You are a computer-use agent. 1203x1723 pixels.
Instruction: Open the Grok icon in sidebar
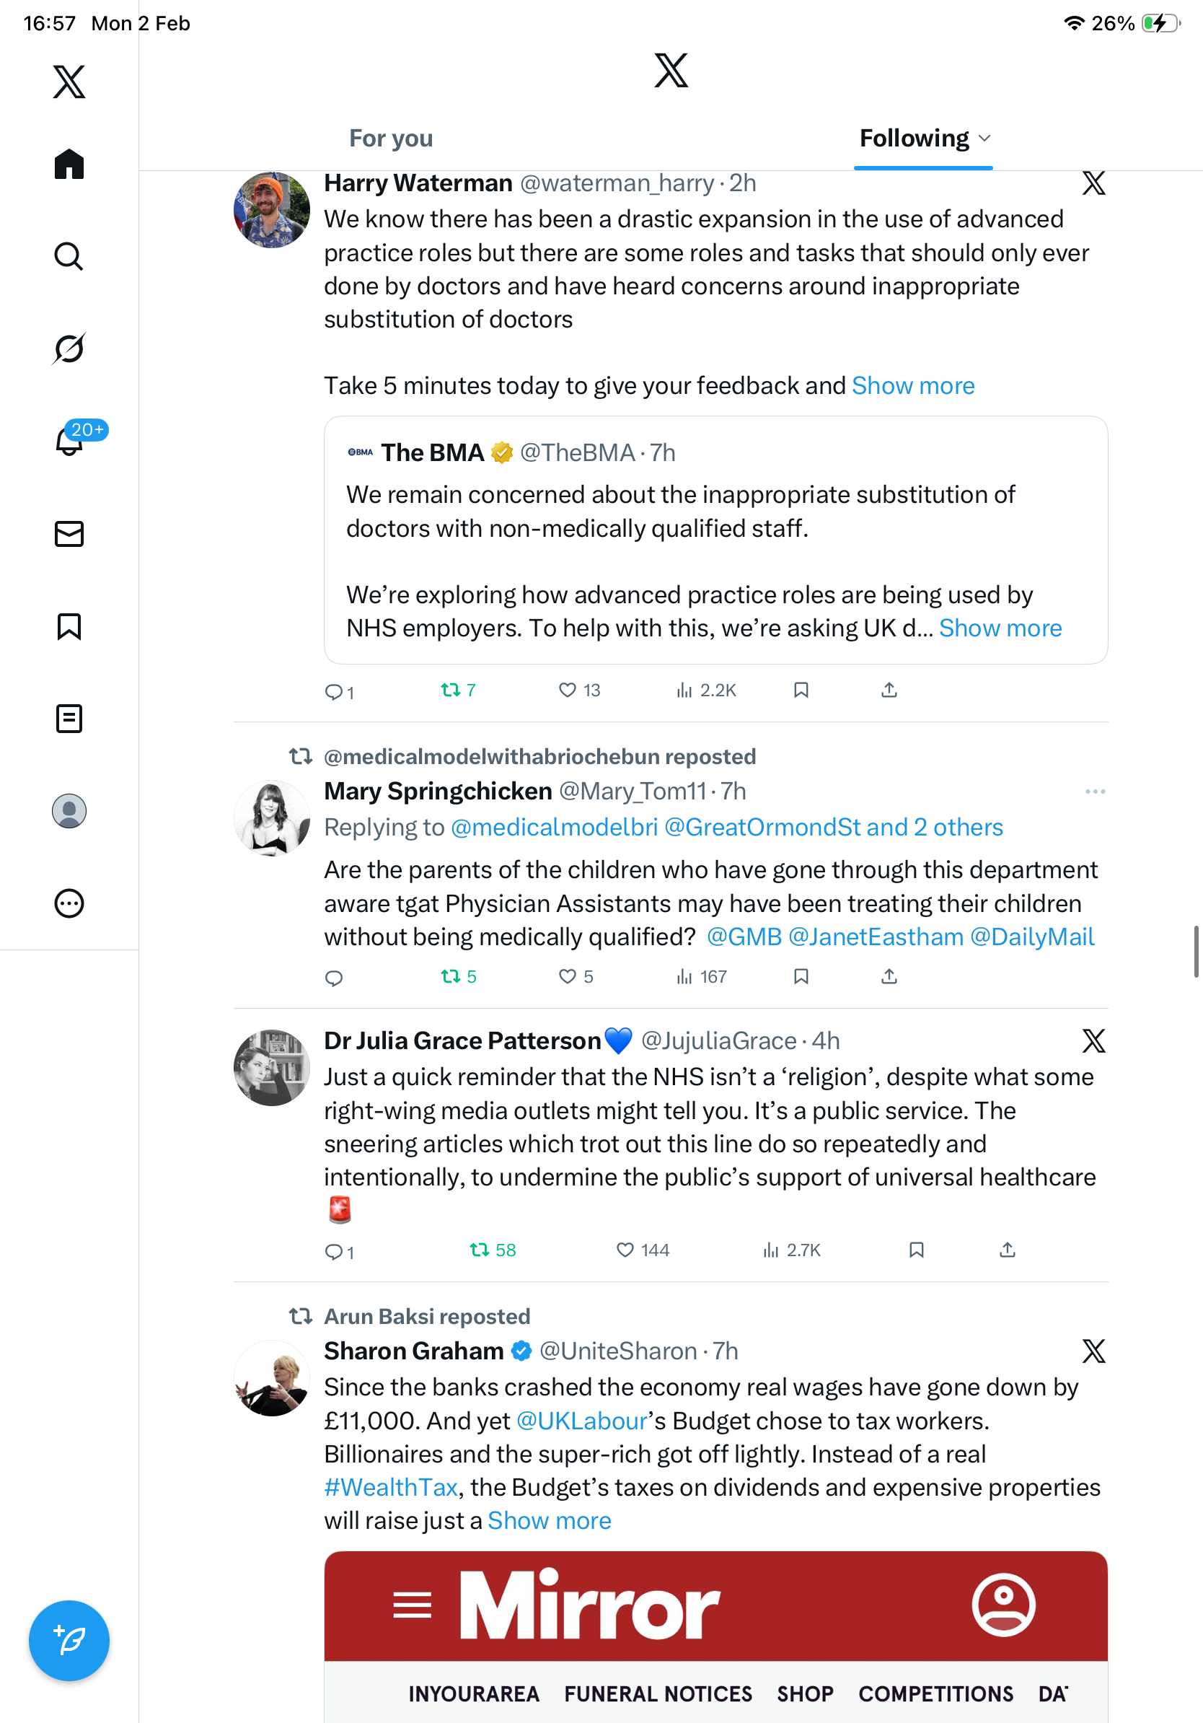coord(69,348)
